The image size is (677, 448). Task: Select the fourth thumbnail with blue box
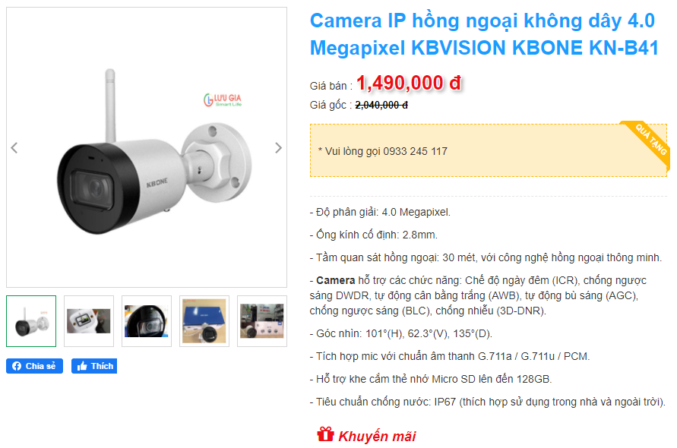204,321
